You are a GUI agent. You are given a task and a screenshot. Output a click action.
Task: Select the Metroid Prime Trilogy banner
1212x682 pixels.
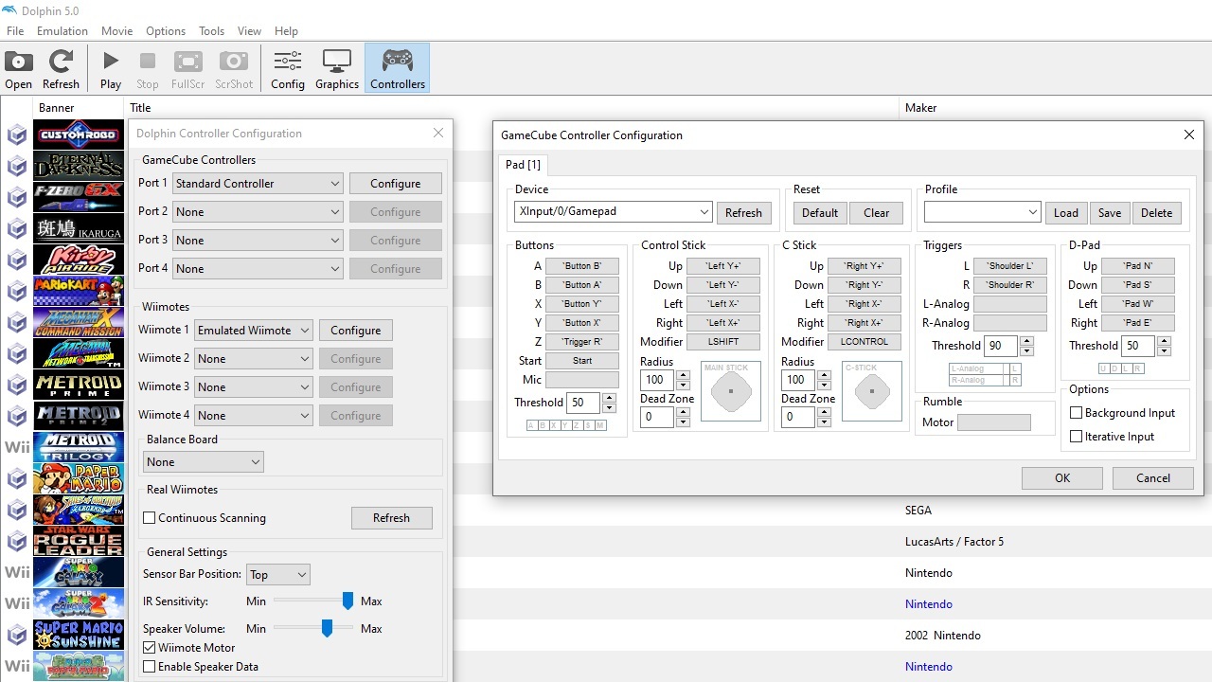tap(79, 447)
